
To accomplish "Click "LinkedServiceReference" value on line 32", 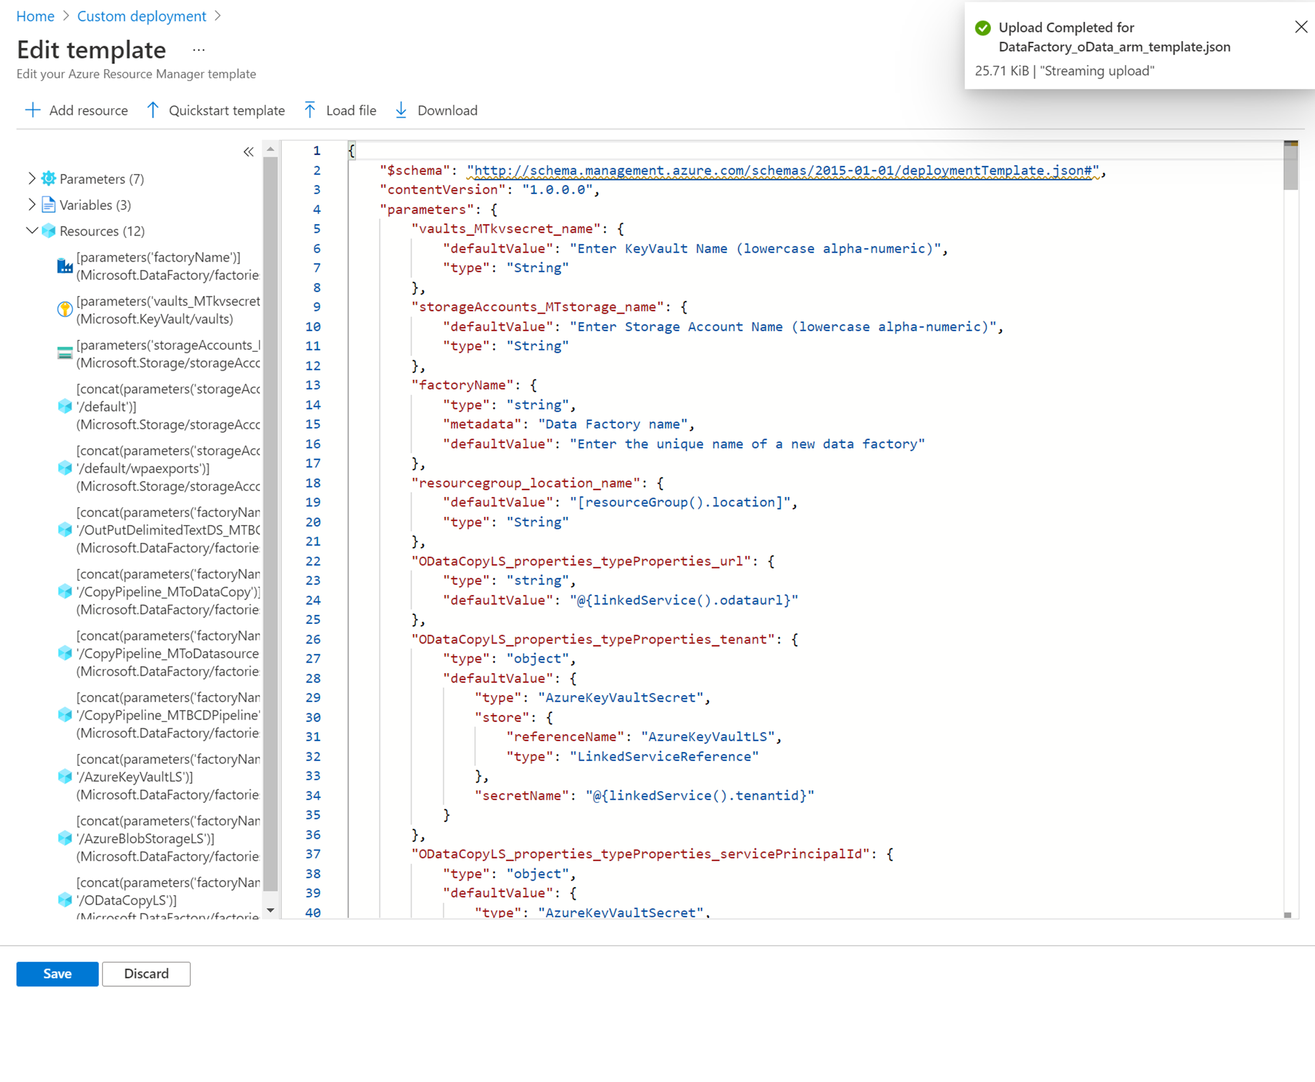I will pyautogui.click(x=664, y=757).
